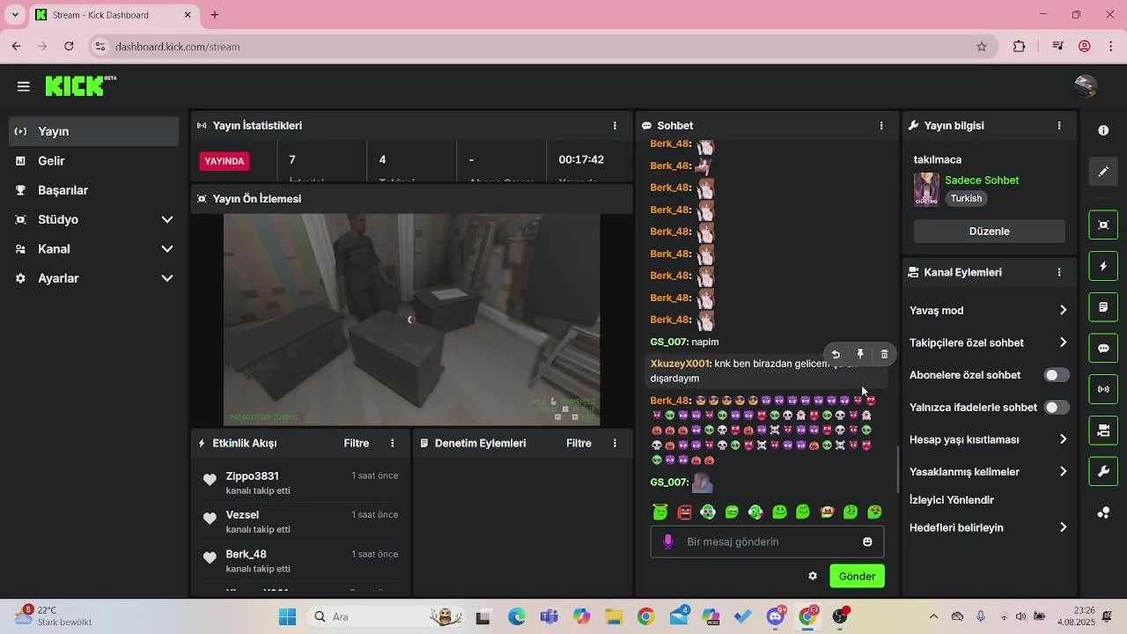Open Takipçilere özel sohbet options arrow
1127x634 pixels.
tap(1063, 343)
